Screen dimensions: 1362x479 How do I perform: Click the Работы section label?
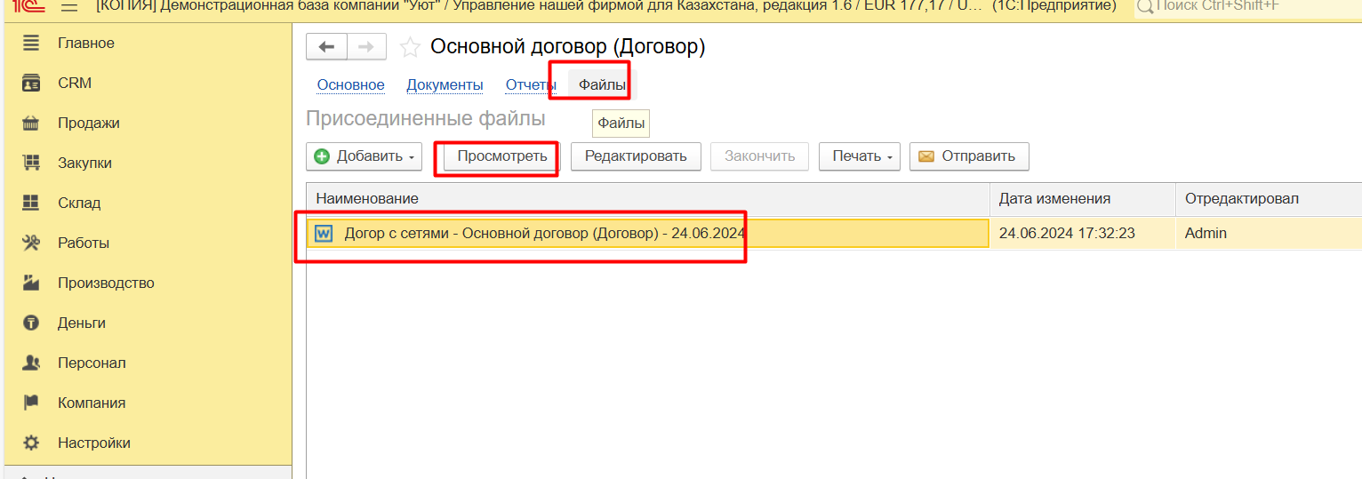tap(84, 243)
